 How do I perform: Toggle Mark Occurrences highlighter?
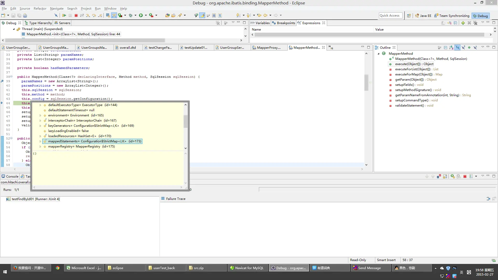[x=202, y=16]
